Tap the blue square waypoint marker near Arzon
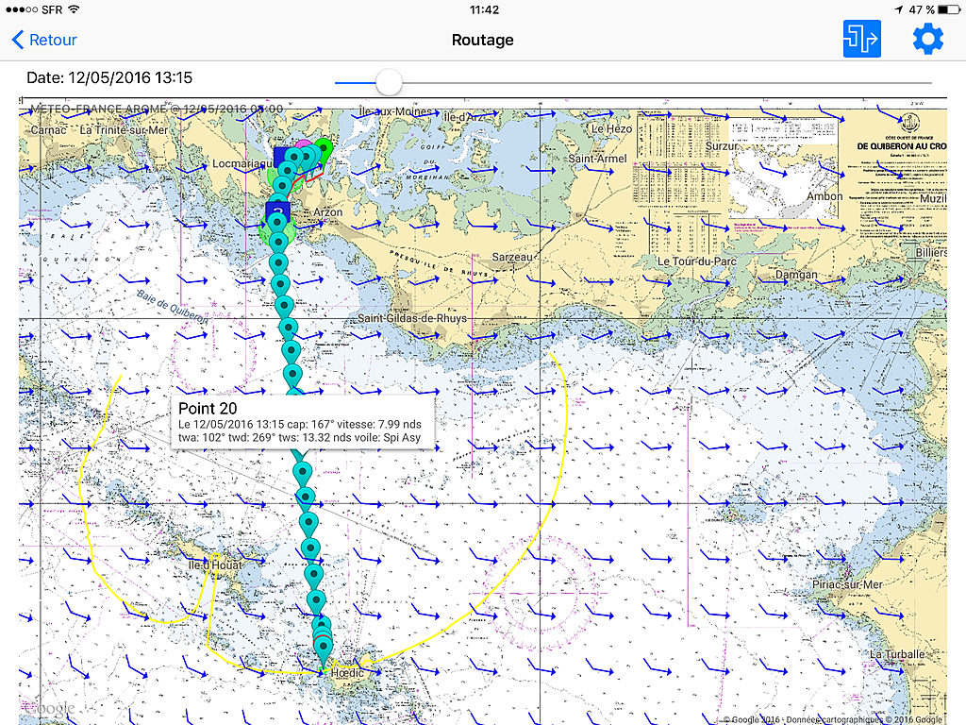Viewport: 966px width, 725px height. click(x=277, y=211)
